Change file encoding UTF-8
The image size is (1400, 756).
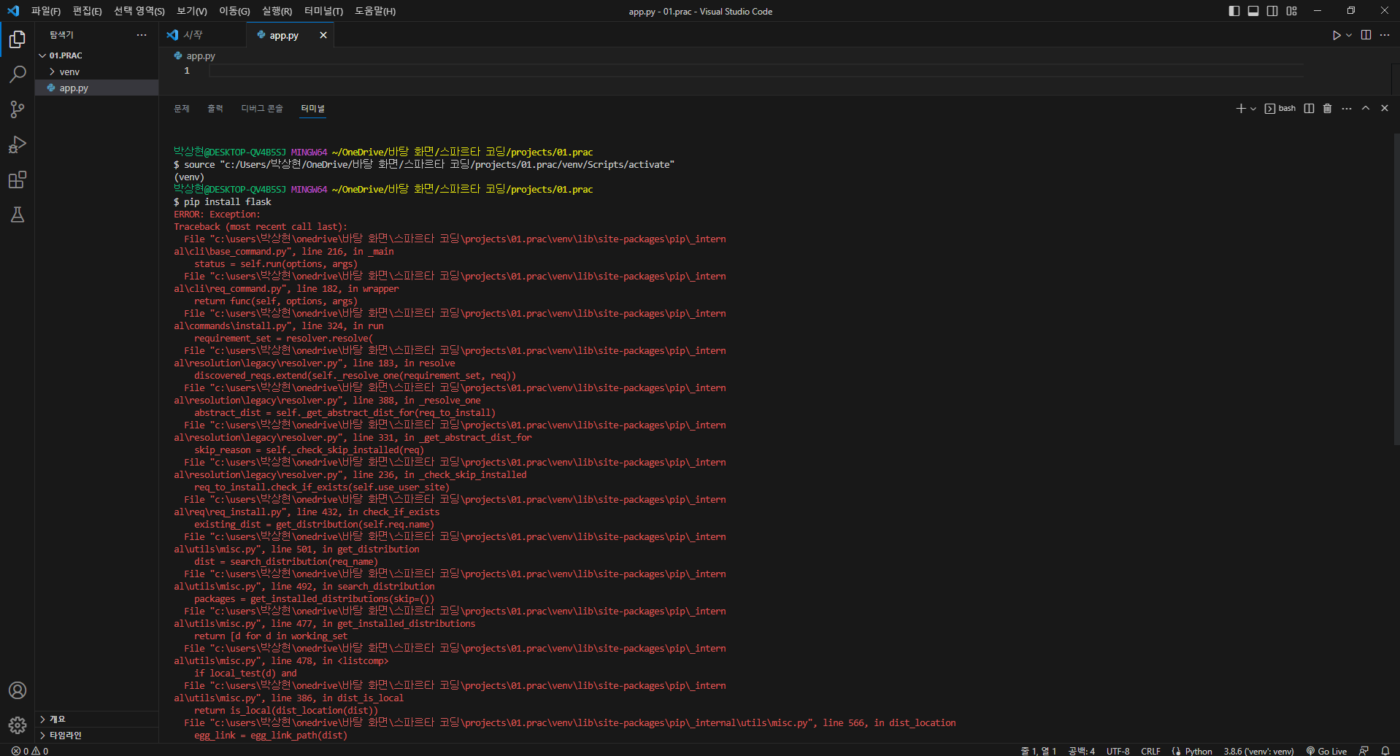(1118, 751)
